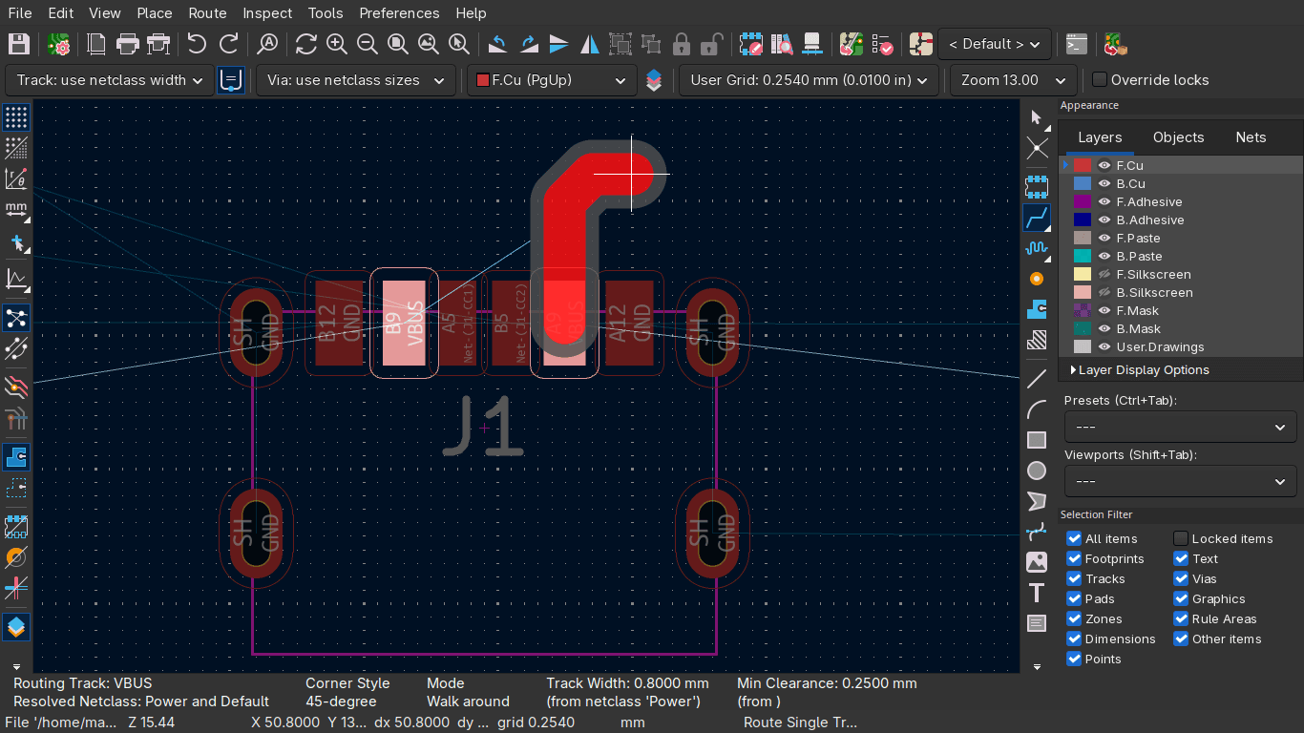Select the Draw Rectangle tool
Viewport: 1304px width, 733px height.
point(1037,440)
